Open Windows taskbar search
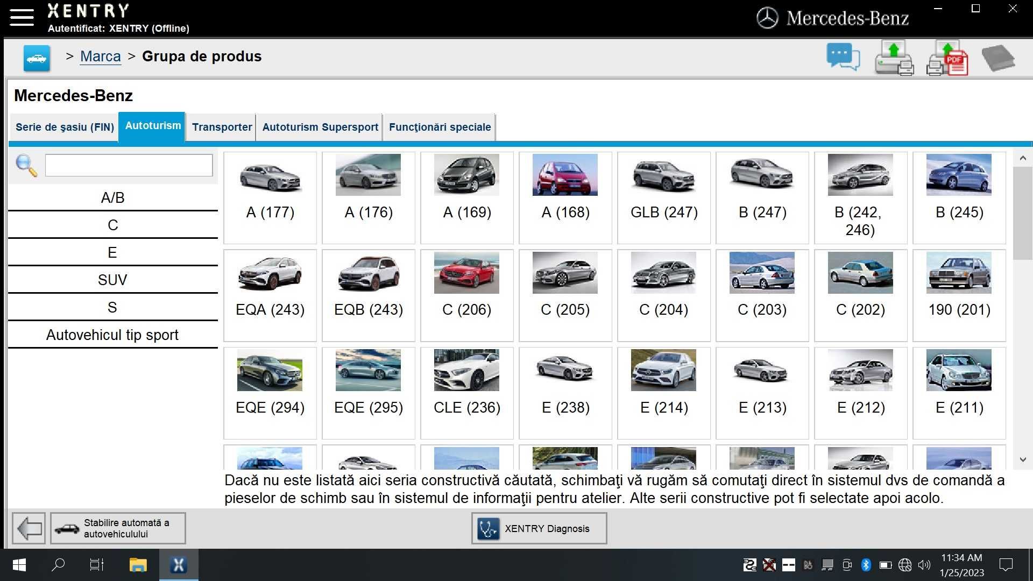The width and height of the screenshot is (1033, 581). point(58,565)
